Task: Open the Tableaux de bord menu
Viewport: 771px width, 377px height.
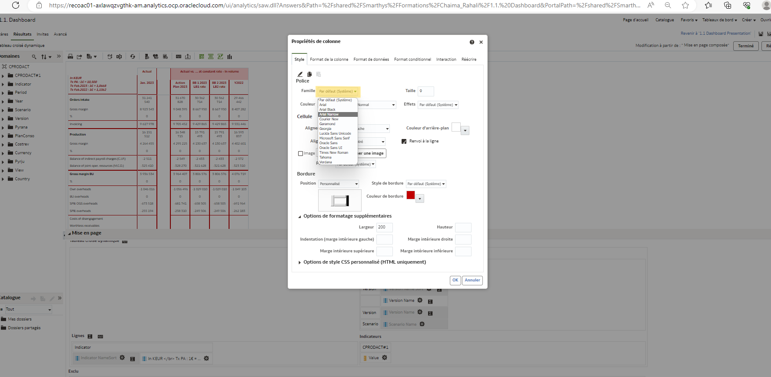Action: pos(719,20)
